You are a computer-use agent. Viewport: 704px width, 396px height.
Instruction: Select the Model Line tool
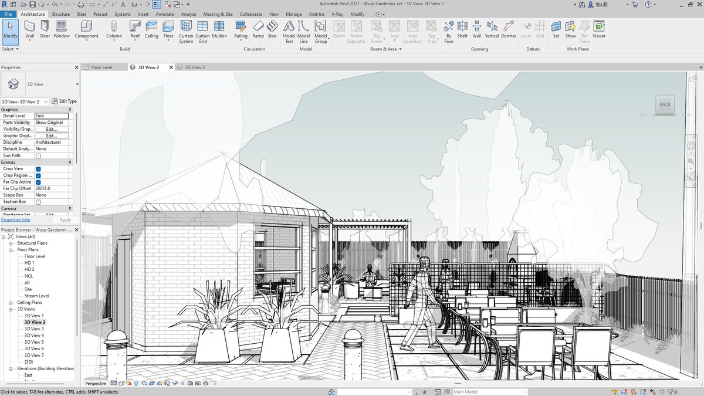[x=303, y=32]
